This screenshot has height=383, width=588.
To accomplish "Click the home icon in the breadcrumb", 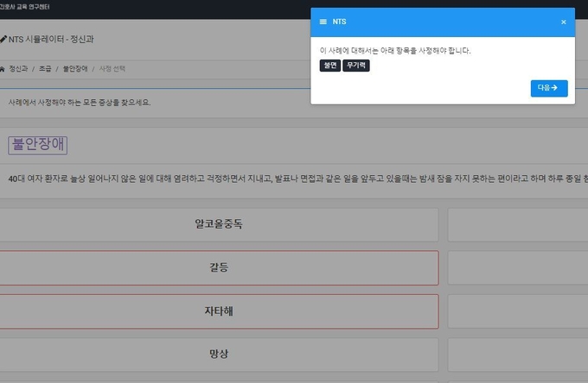I will click(2, 69).
